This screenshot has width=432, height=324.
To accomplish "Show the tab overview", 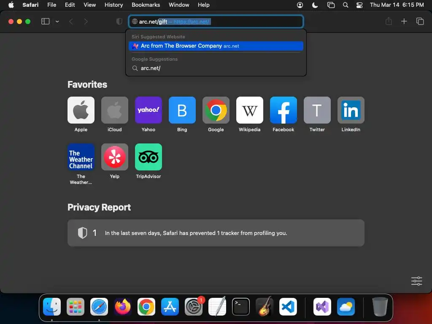I will tap(420, 21).
